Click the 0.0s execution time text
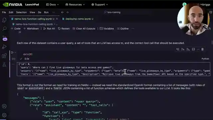 (x=27, y=59)
